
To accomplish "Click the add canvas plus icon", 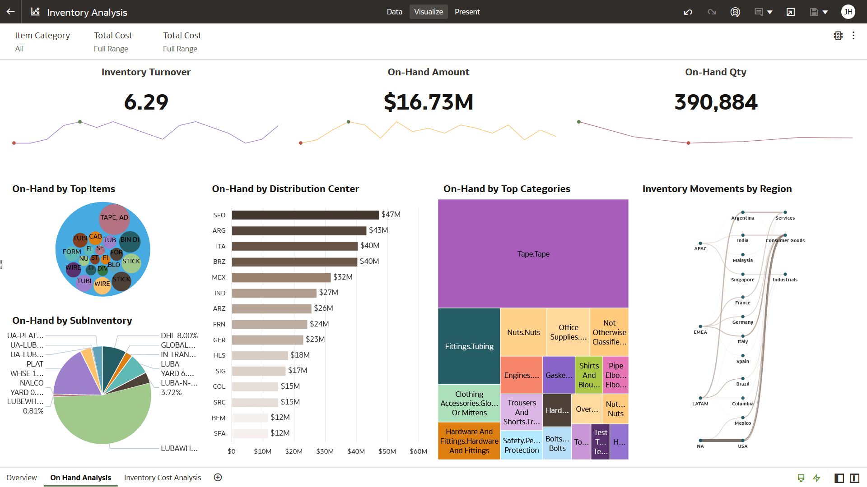I will 218,478.
